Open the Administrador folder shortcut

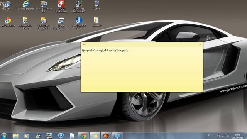[x=26, y=23]
